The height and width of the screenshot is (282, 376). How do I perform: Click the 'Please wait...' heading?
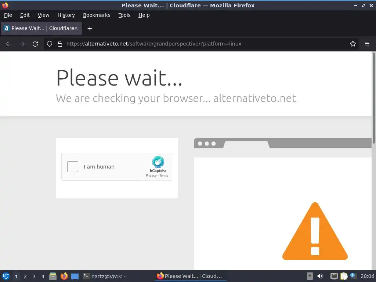coord(119,78)
